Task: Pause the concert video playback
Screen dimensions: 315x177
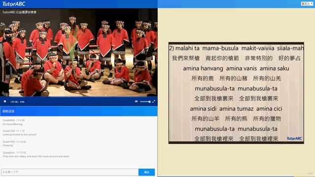Action: (5, 102)
